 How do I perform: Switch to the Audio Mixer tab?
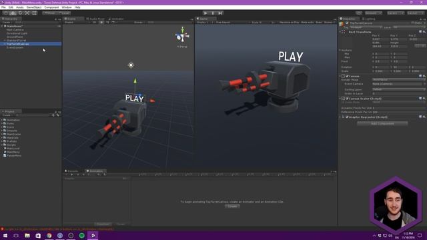(95, 19)
